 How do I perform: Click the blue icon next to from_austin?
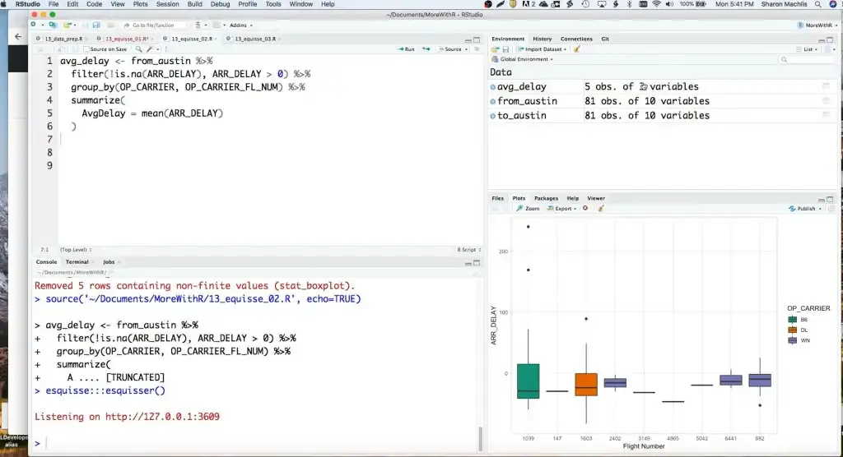click(493, 101)
